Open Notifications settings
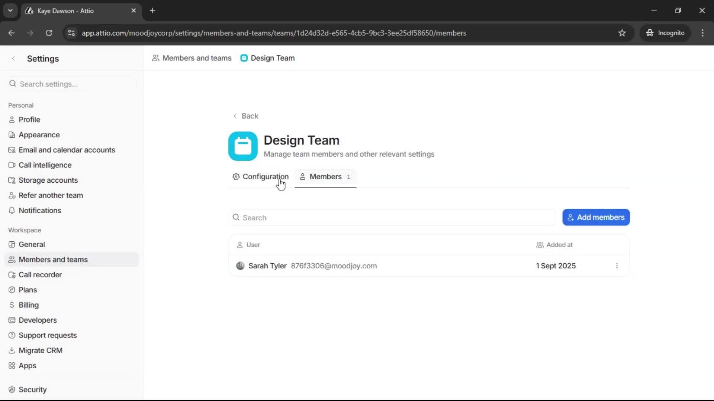Image resolution: width=714 pixels, height=401 pixels. 39,210
